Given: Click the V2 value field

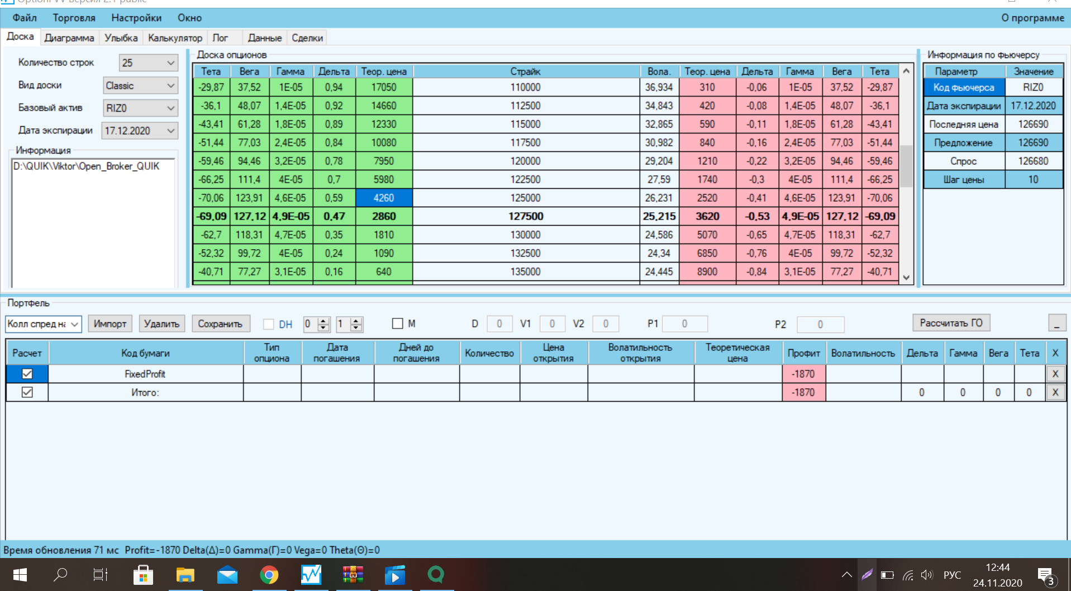Looking at the screenshot, I should tap(606, 324).
